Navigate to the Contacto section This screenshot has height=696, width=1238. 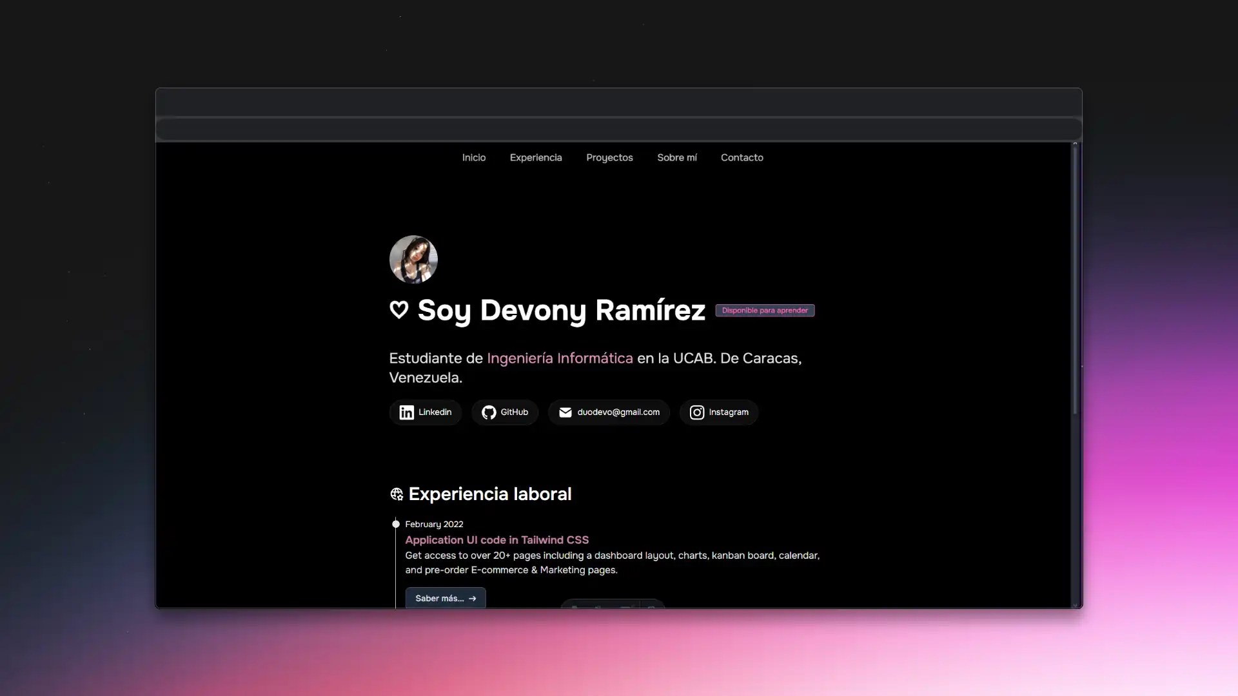[x=742, y=157]
